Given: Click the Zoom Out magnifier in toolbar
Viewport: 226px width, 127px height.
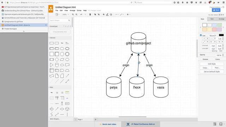Looking at the screenshot, I should (77, 14).
